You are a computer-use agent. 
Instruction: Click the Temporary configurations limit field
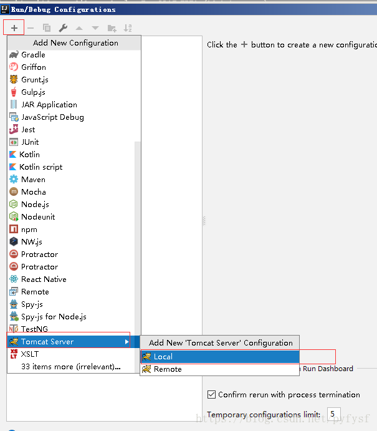[334, 414]
